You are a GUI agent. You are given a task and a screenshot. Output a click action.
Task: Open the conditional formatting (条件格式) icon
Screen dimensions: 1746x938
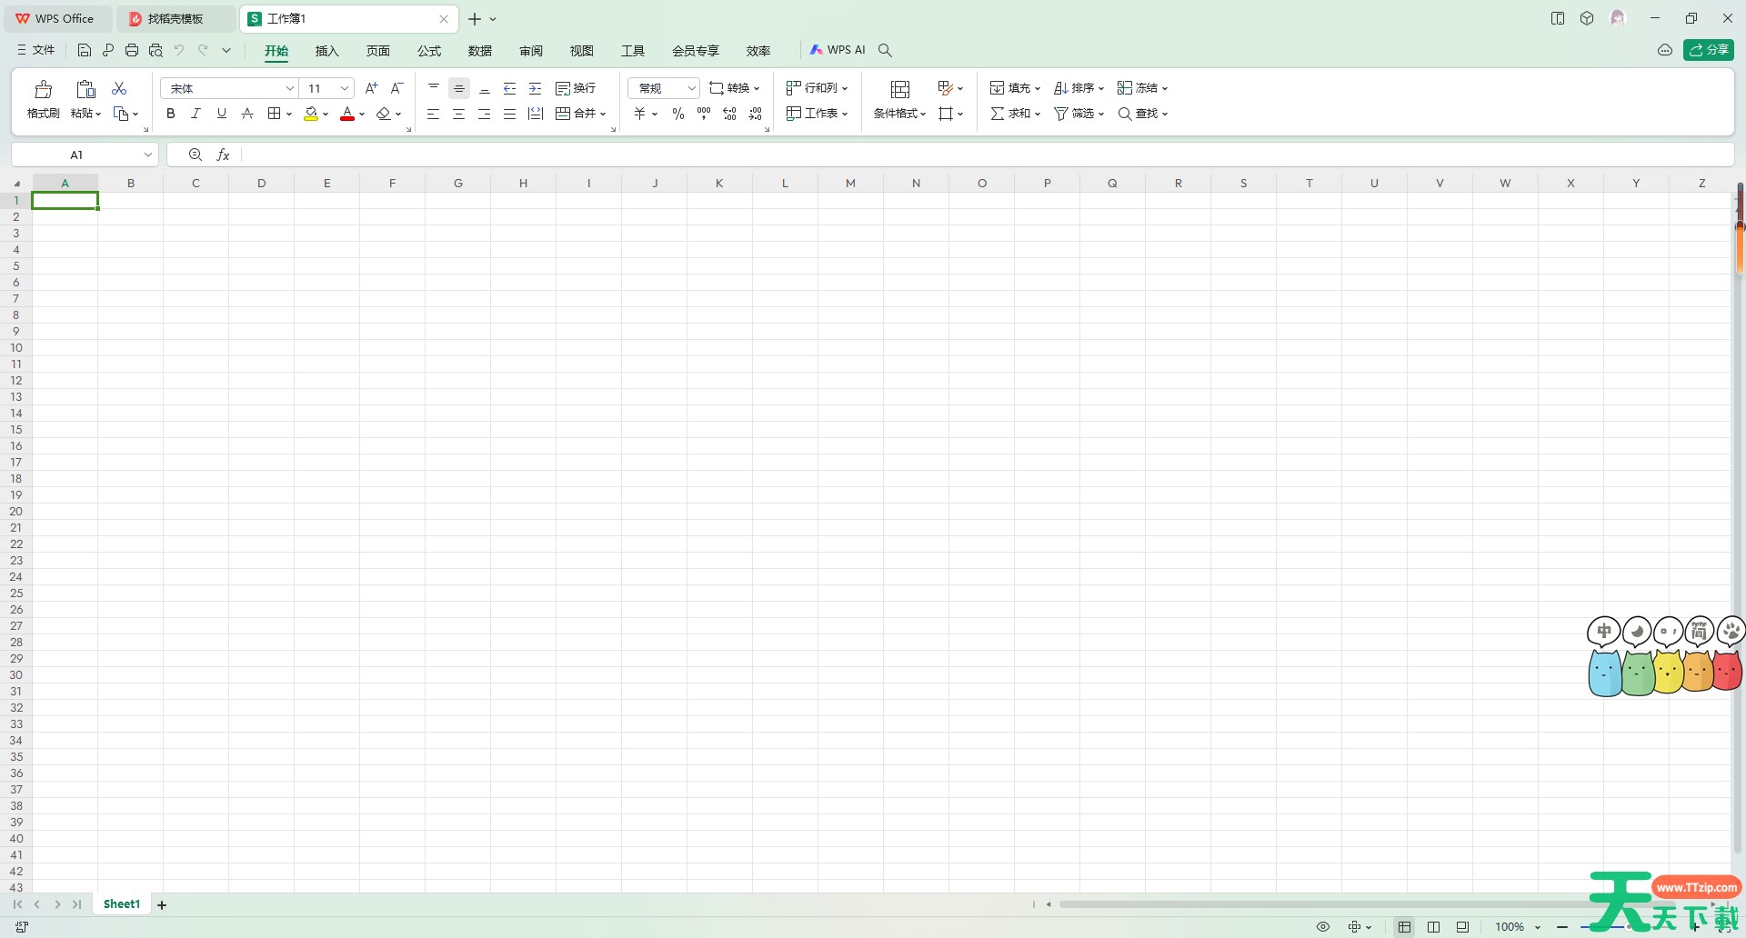click(899, 90)
